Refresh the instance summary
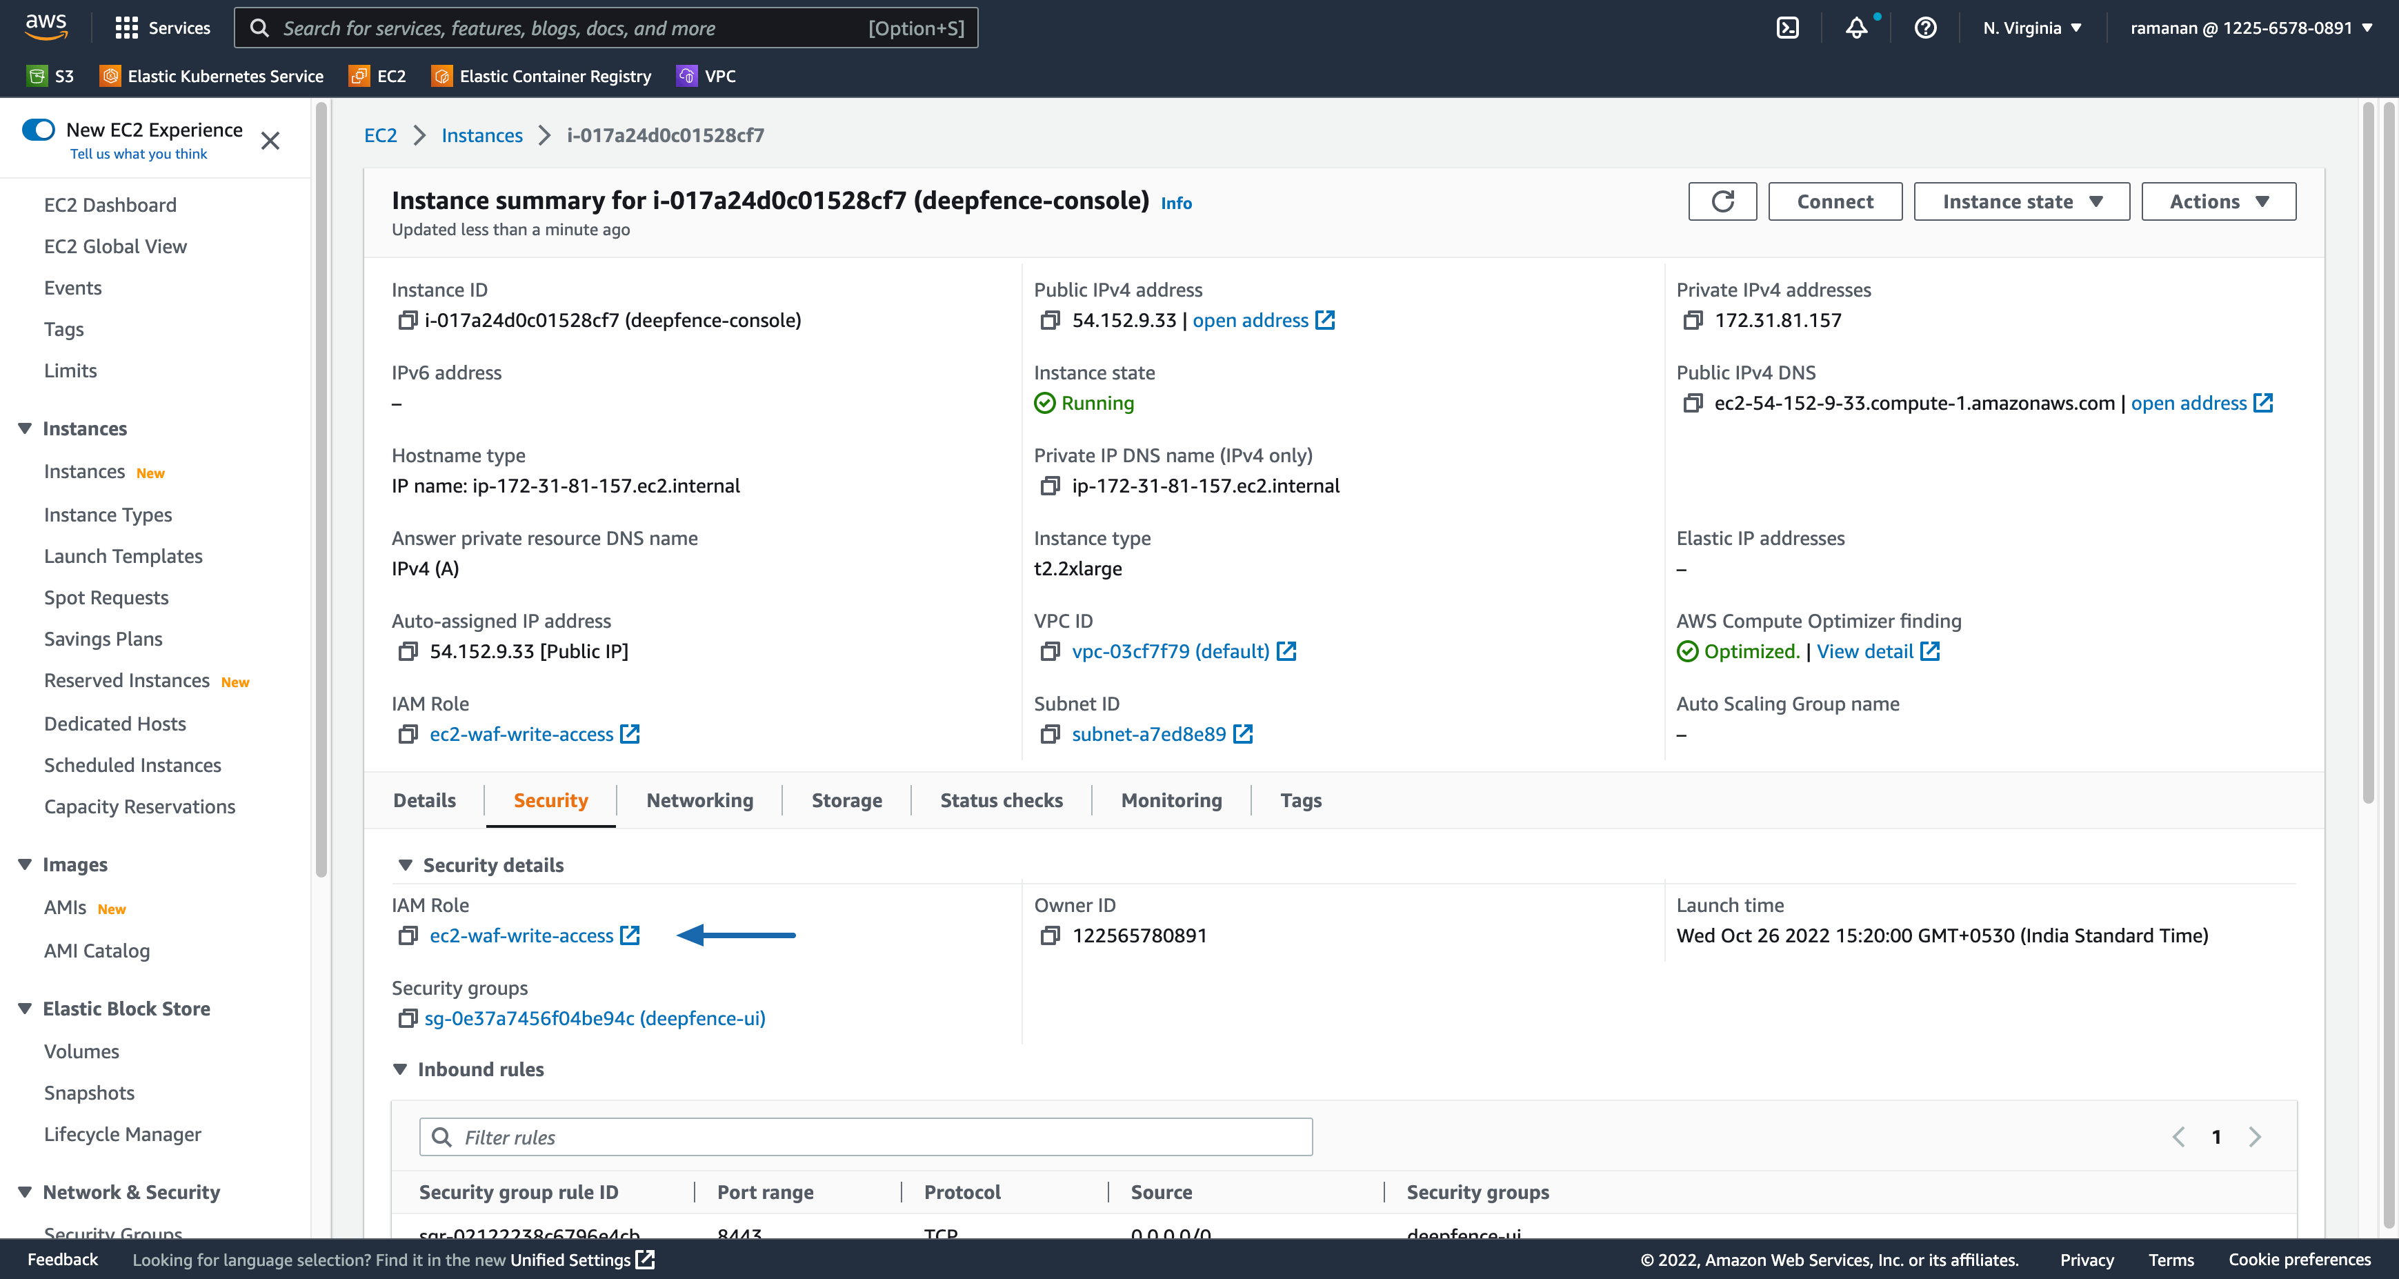Screen dimensions: 2399x1279 coord(1722,201)
